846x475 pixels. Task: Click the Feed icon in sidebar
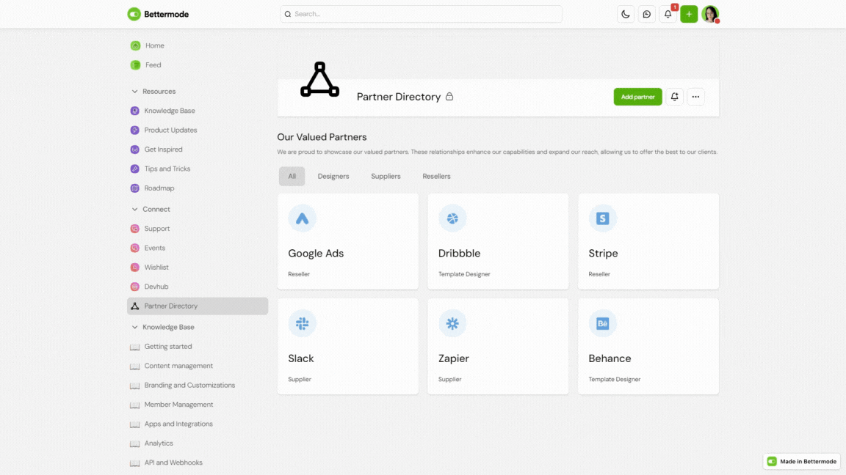pos(135,65)
